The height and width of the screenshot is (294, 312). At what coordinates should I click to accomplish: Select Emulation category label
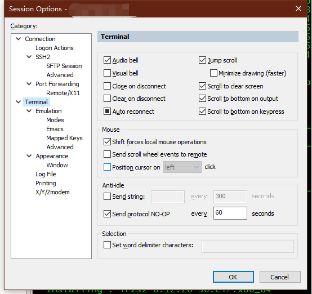pos(48,111)
